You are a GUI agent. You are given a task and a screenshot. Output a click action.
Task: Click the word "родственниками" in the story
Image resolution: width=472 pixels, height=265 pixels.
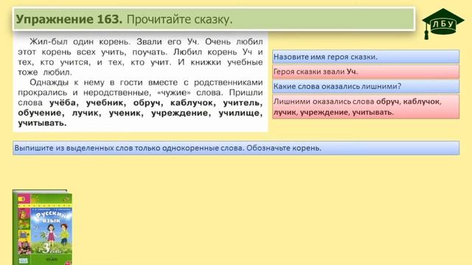(229, 82)
